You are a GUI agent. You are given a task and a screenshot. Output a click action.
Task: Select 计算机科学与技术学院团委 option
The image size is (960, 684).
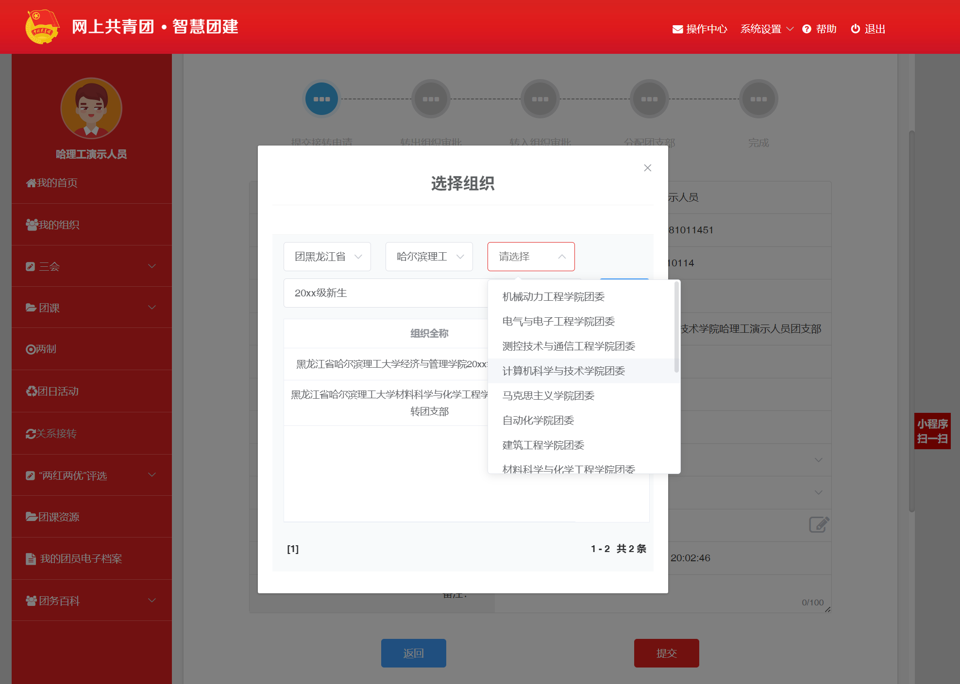click(x=563, y=371)
